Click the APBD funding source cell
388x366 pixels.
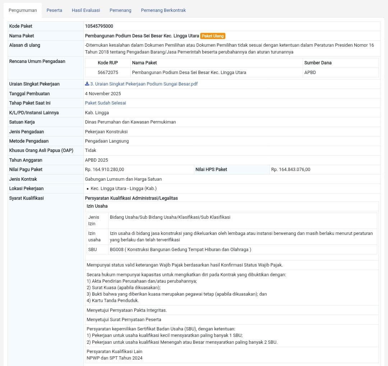click(x=310, y=73)
